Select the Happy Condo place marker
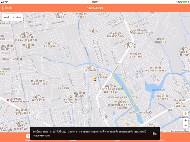This screenshot has width=190, height=142. [21, 59]
